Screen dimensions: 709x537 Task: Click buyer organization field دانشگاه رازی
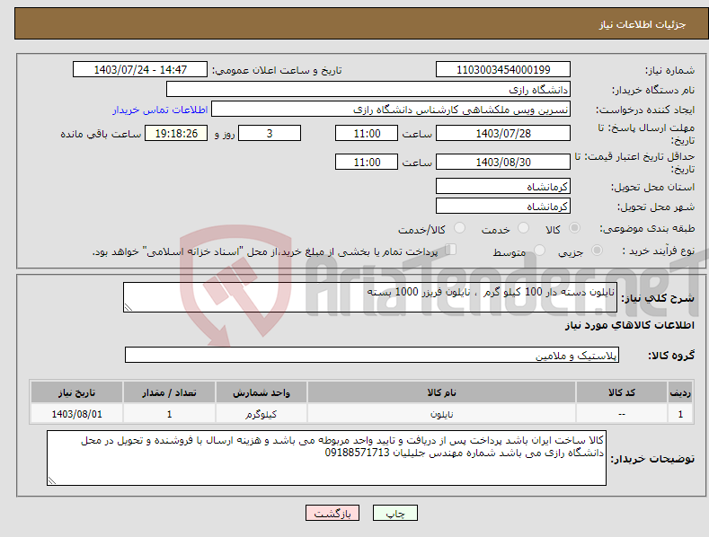[x=368, y=90]
